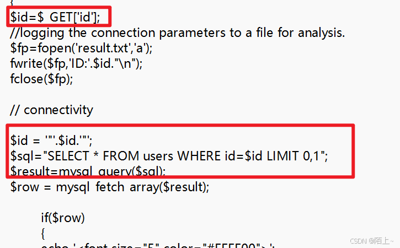Click the mysql_fetch_array($result) line
This screenshot has width=400, height=248.
110,187
